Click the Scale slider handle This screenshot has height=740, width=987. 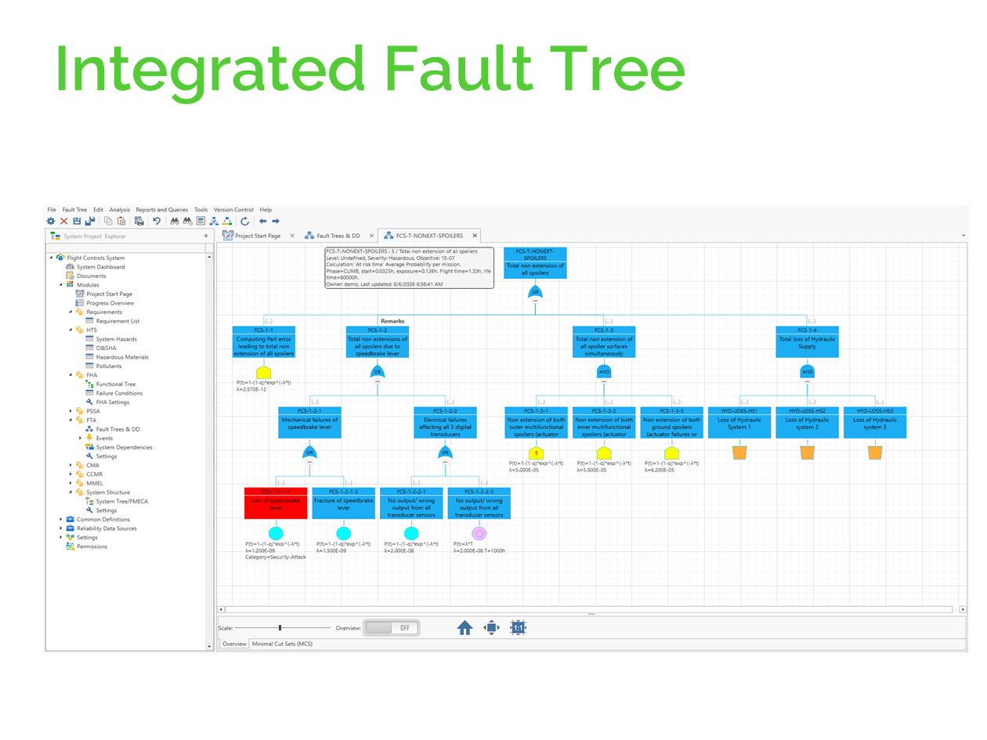pos(280,627)
